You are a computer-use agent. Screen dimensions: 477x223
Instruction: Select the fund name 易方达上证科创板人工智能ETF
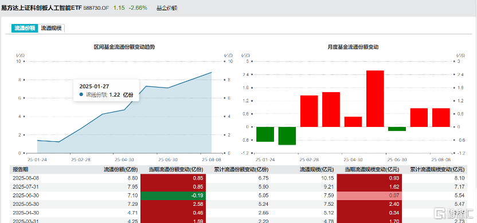[41, 8]
